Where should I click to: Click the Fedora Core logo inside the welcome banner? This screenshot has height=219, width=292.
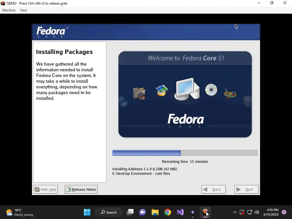pos(187,121)
